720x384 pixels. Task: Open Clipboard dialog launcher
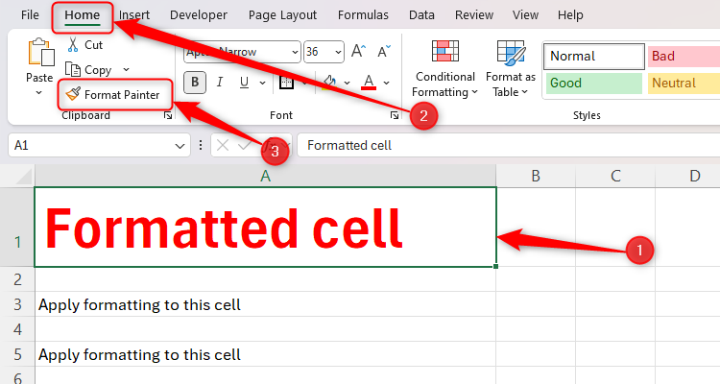point(168,116)
